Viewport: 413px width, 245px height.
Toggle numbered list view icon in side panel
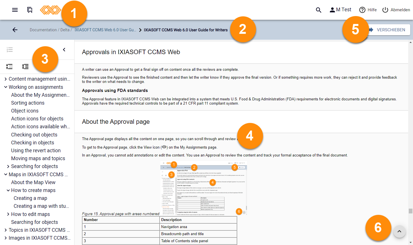pyautogui.click(x=10, y=50)
